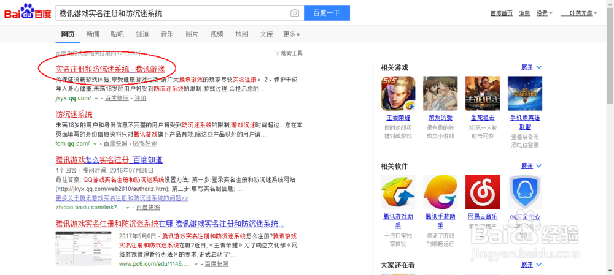The width and height of the screenshot is (614, 275).
Task: Open 手机版英雄联盟 text link
Action: 525,122
